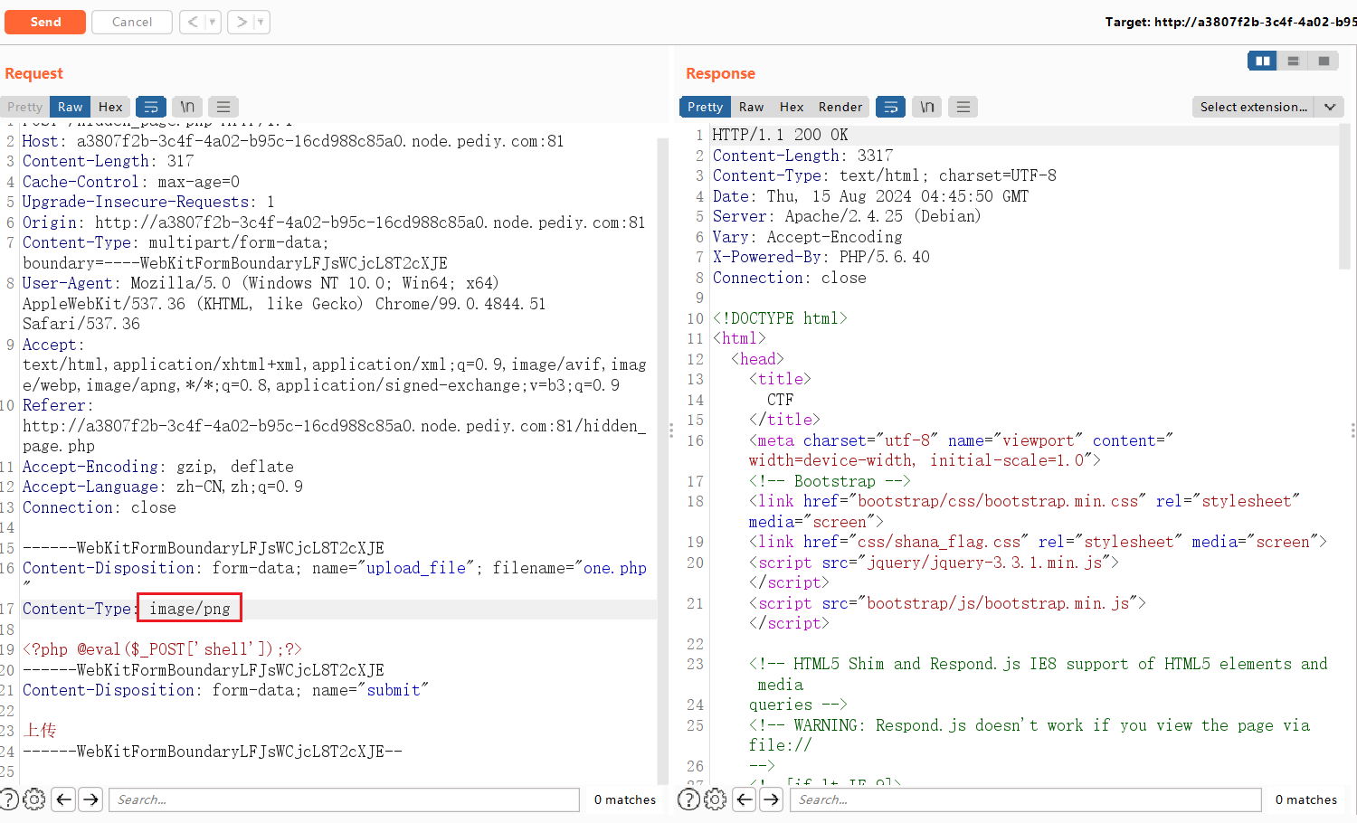This screenshot has height=823, width=1357.
Task: Click the Request 'Connection: close' line
Action: coord(100,507)
